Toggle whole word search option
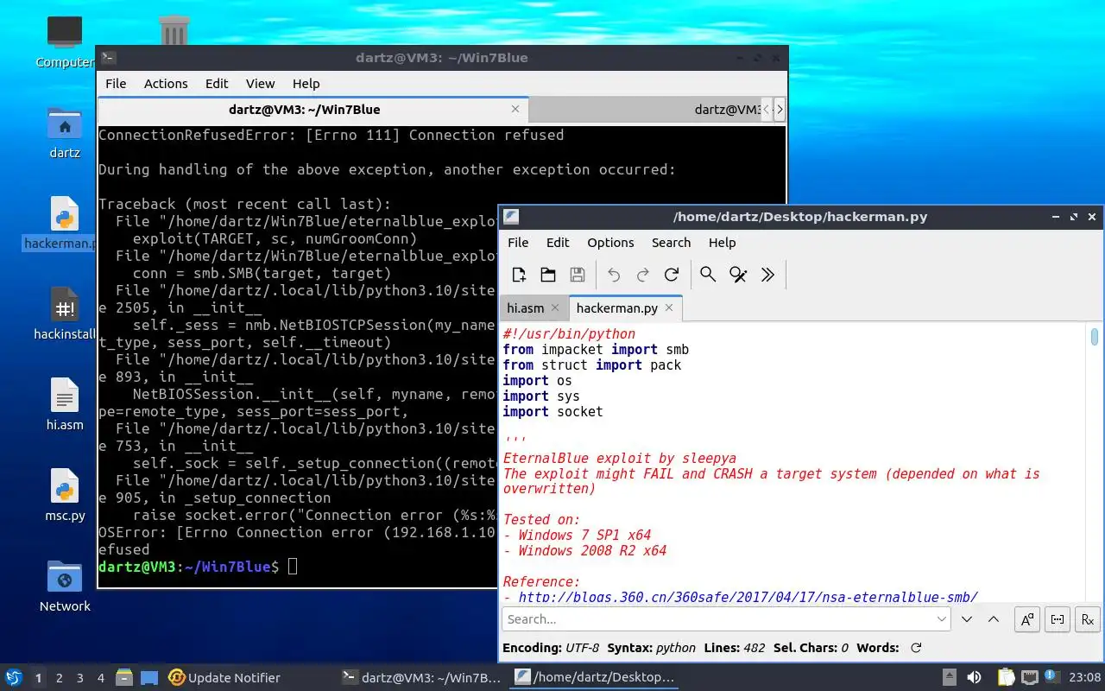Screen dimensions: 1105x691 (x=1058, y=619)
